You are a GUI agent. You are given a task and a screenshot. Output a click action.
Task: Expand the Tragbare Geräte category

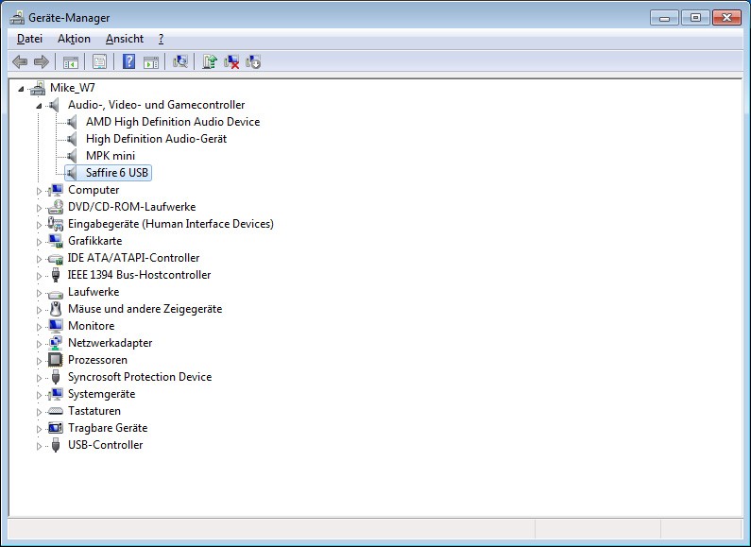(39, 429)
